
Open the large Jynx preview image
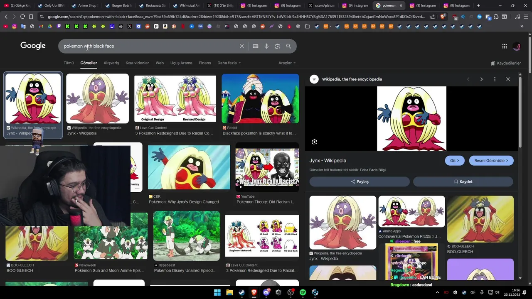pyautogui.click(x=411, y=119)
